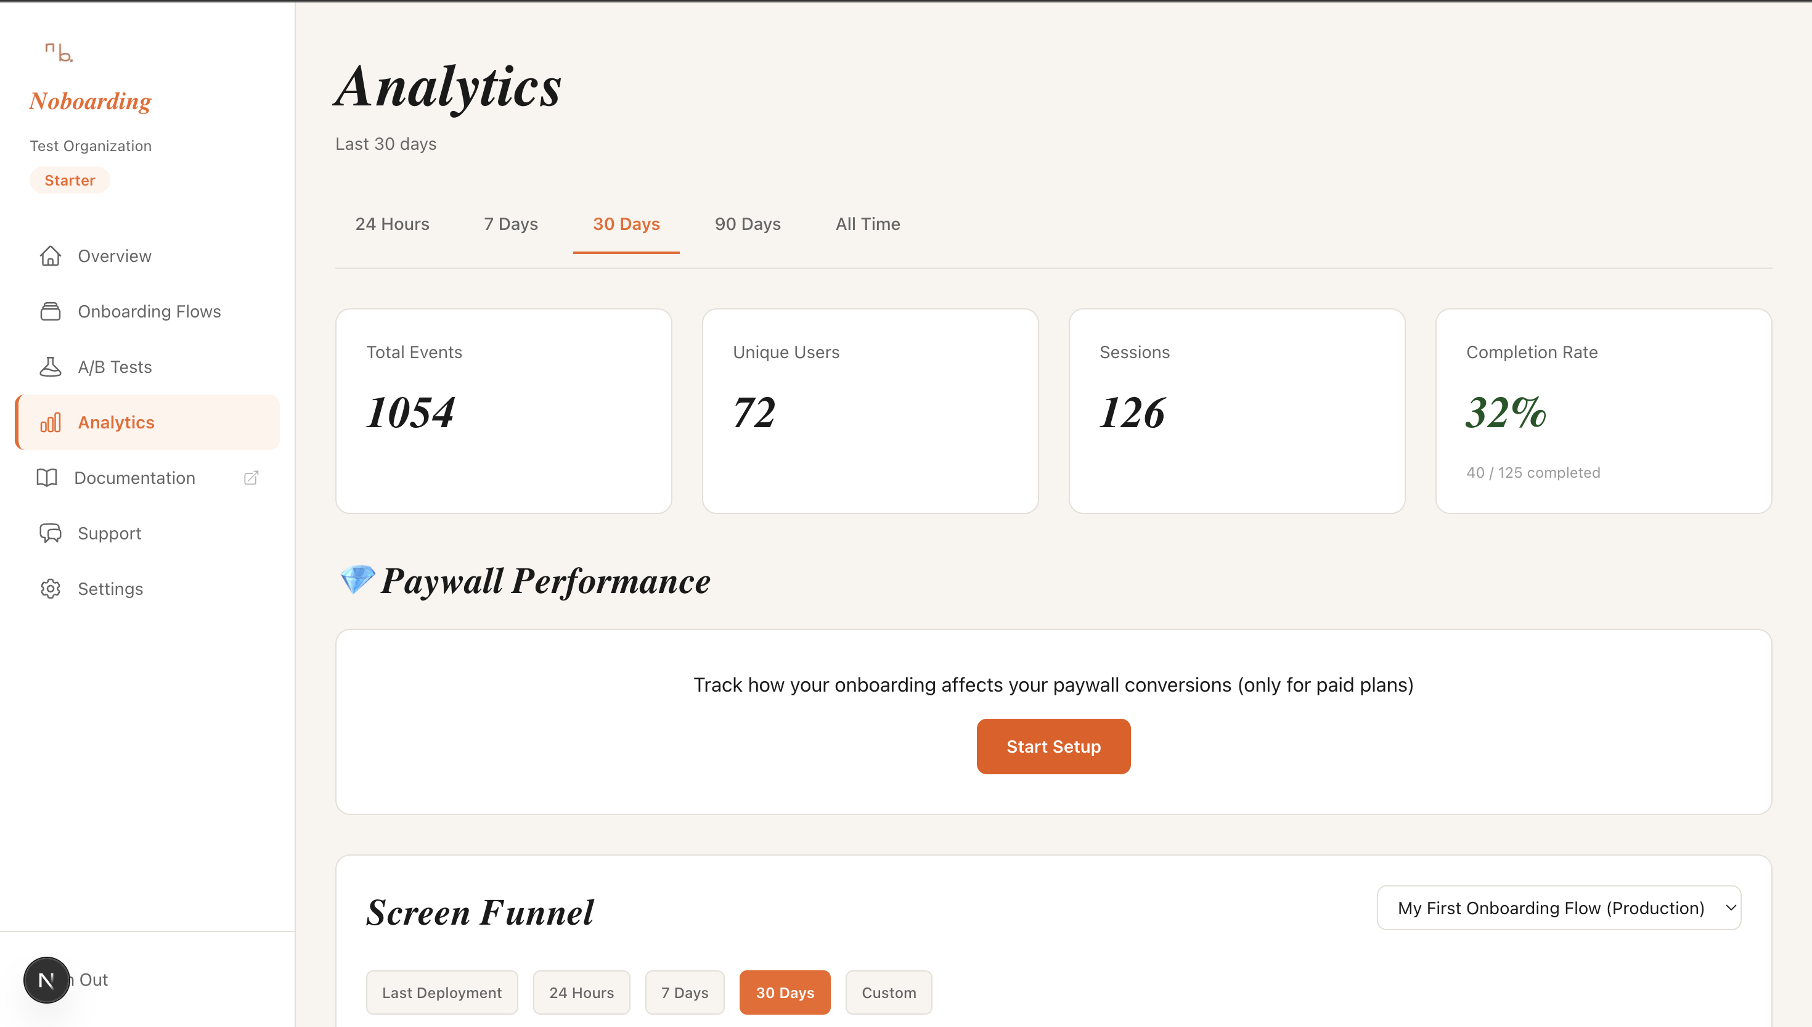
Task: Click the dark N avatar near Sign Out
Action: click(47, 980)
